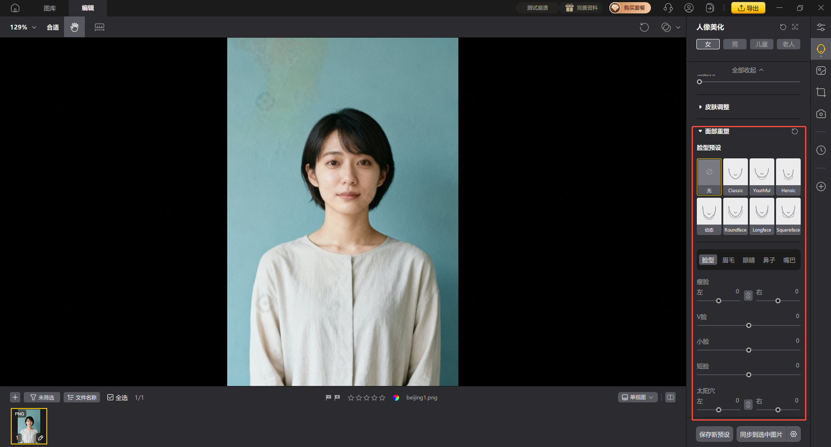Toggle the 瘦脸 left-right link lock
The width and height of the screenshot is (831, 447).
[748, 296]
